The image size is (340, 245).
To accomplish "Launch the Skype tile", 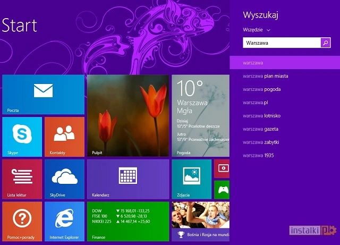I will pyautogui.click(x=22, y=137).
